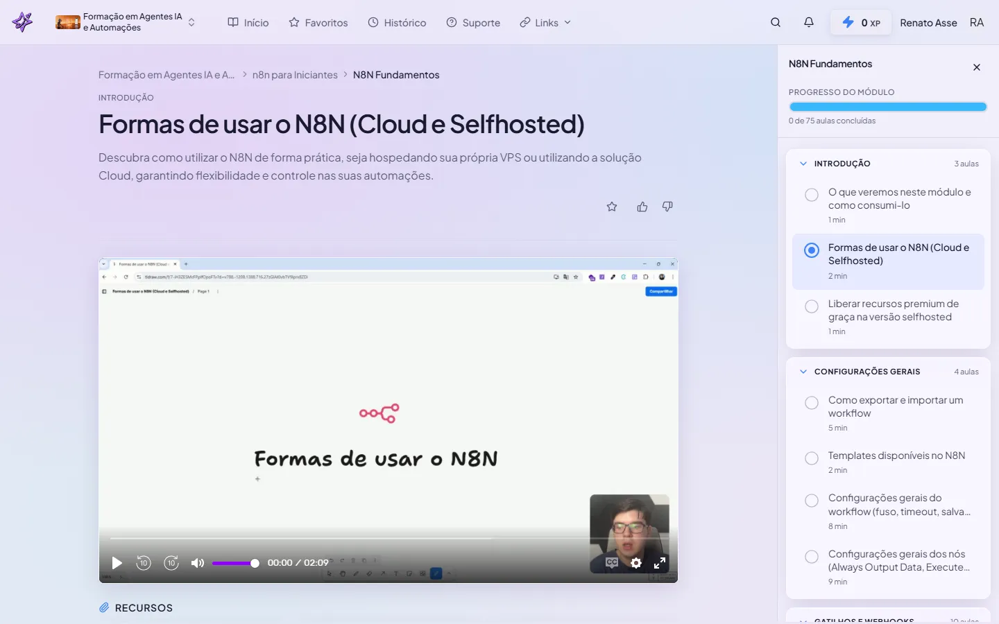Mark 'Liberar recursos premium' lesson complete
This screenshot has width=999, height=624.
812,306
